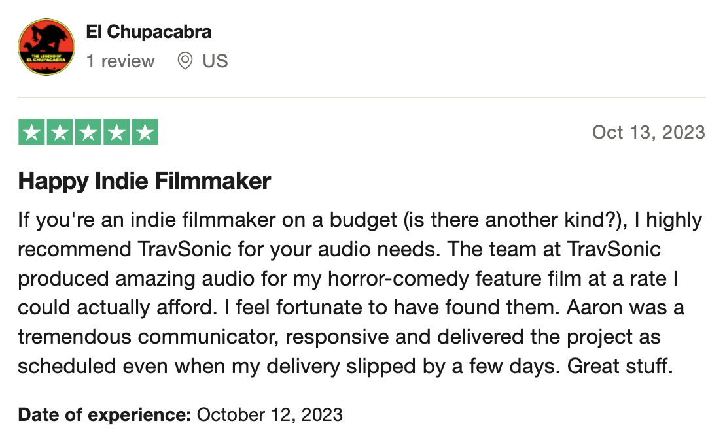Image resolution: width=725 pixels, height=447 pixels.
Task: Click the "October 12, 2023" experience date
Action: [270, 414]
